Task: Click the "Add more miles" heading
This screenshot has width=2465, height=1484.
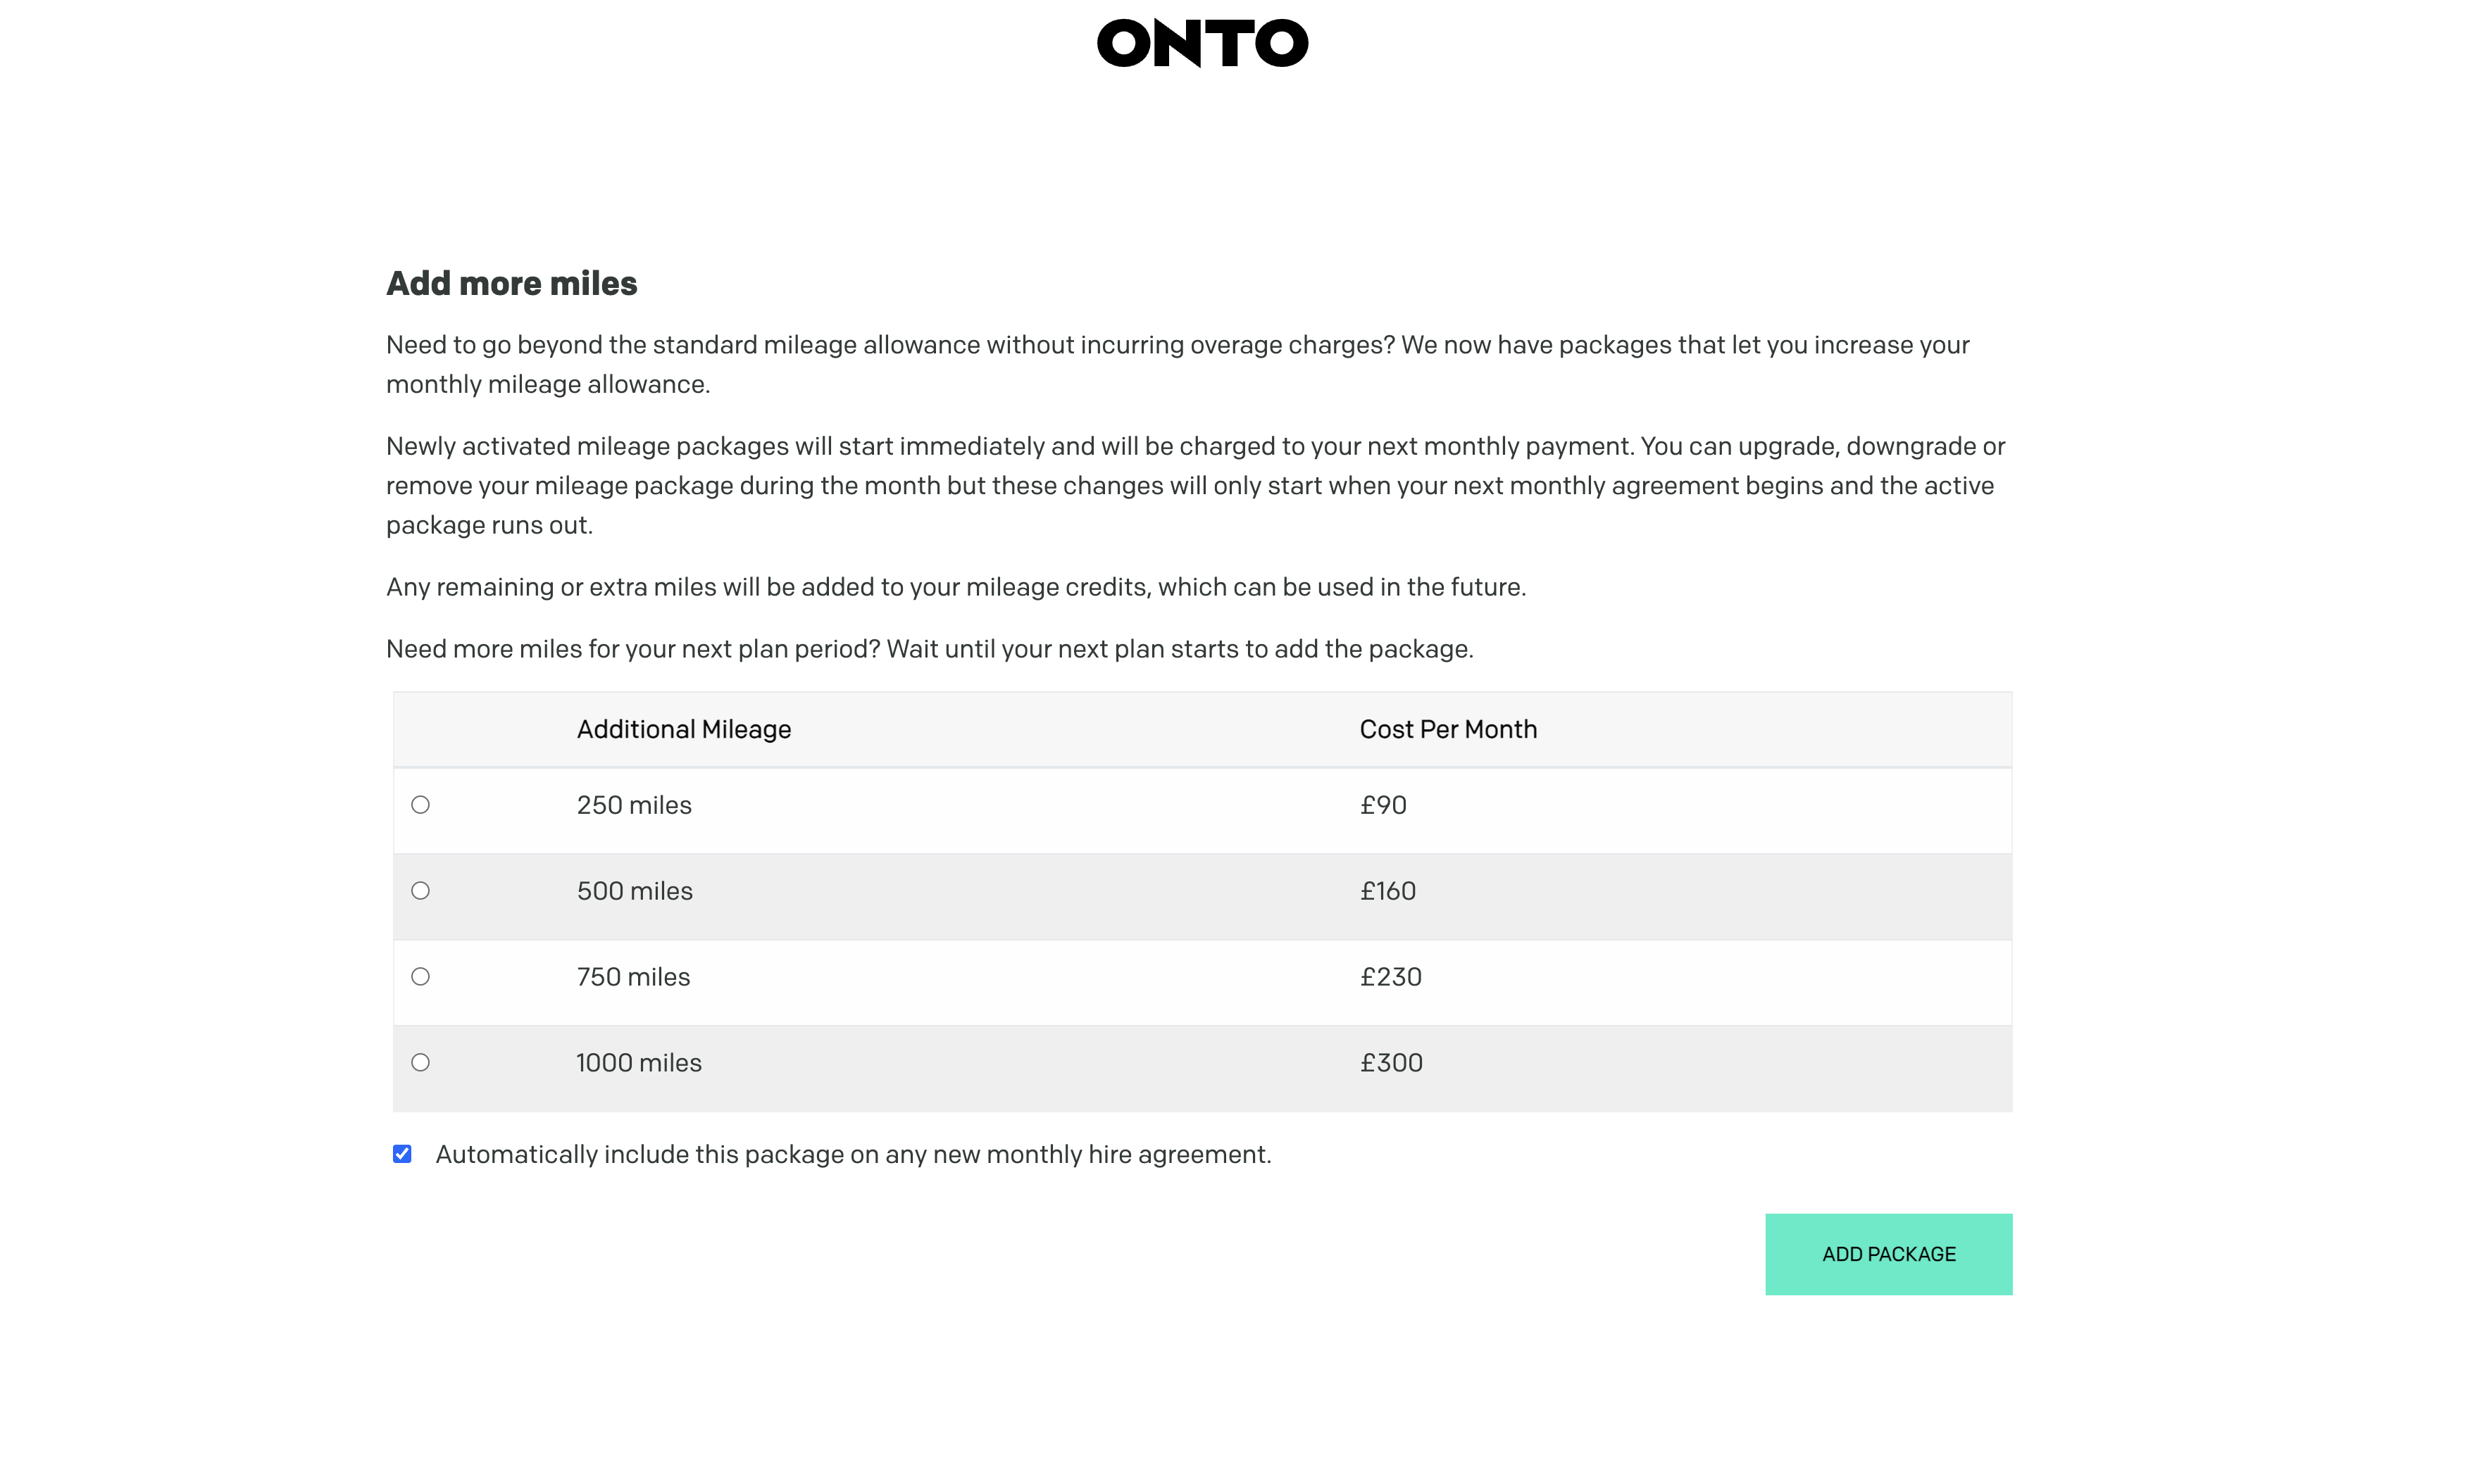Action: 512,284
